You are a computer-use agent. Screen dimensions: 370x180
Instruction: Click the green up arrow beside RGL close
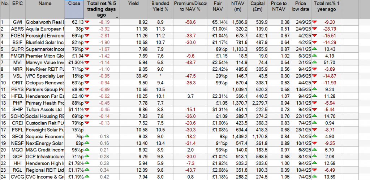[x=87, y=170]
